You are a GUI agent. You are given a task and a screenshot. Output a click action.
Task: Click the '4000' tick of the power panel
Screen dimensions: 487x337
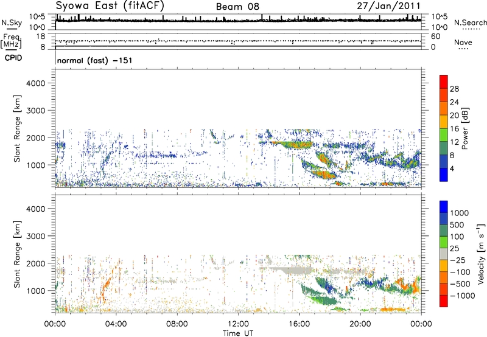[x=36, y=83]
